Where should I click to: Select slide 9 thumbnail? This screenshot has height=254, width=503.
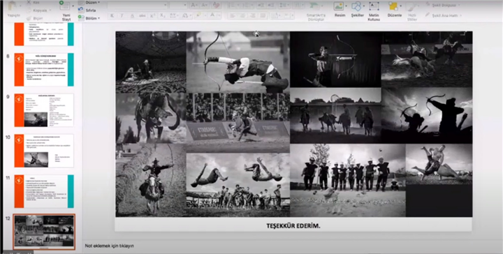44,110
